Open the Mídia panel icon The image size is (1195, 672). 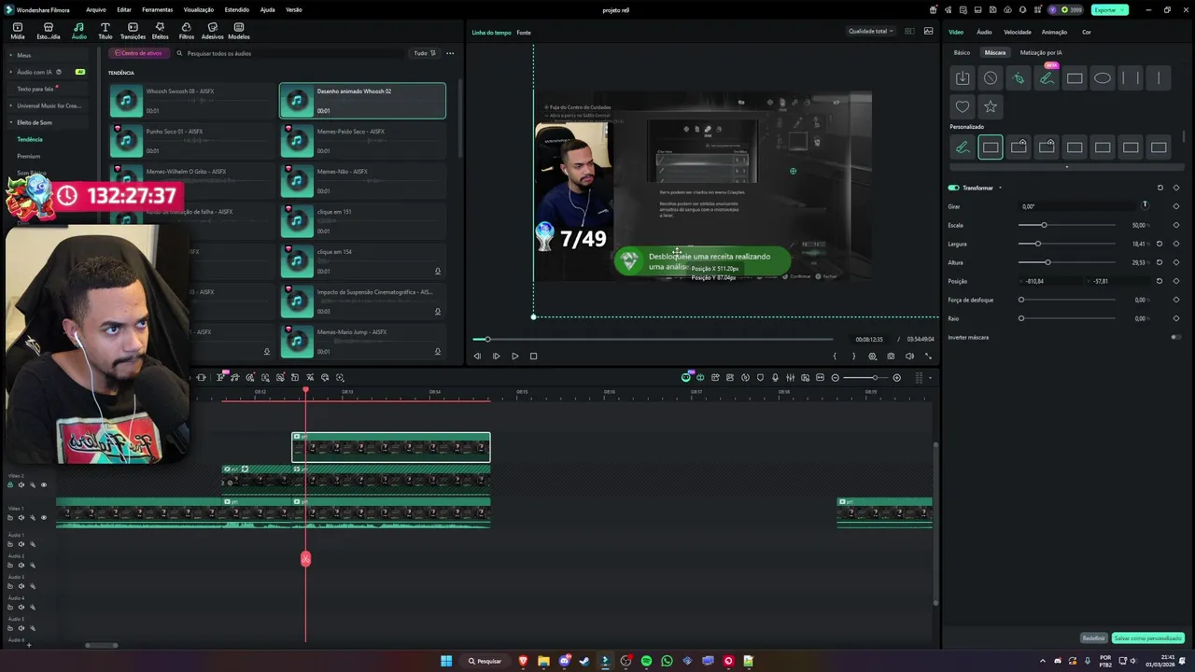18,31
